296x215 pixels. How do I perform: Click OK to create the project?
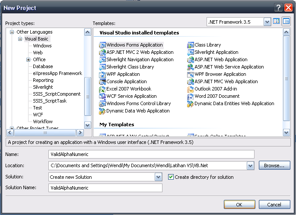pos(239,205)
